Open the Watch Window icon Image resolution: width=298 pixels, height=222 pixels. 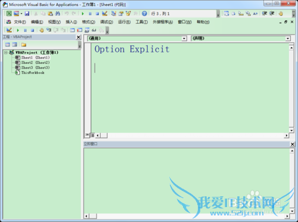click(87, 30)
